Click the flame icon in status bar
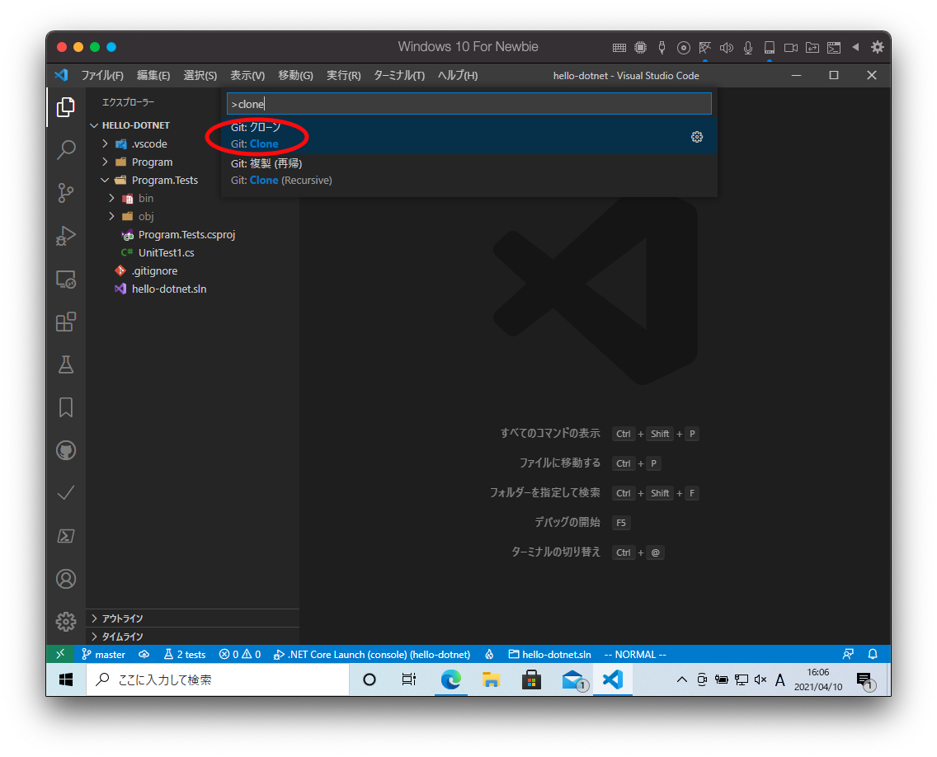Screen dimensions: 937x757 click(x=489, y=654)
